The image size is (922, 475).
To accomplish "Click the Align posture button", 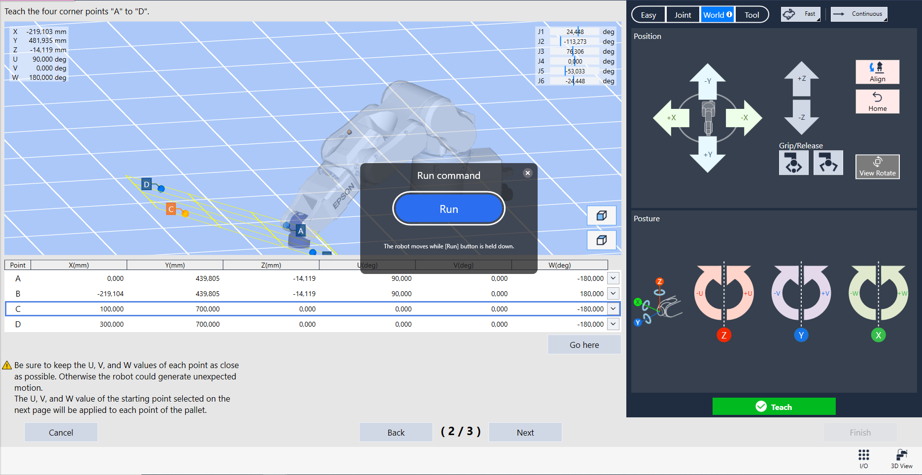I will (877, 72).
